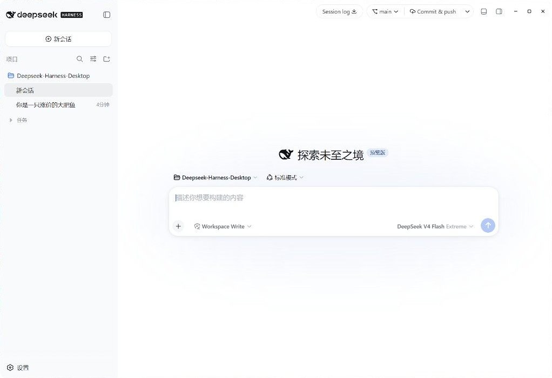
Task: Click the 新会话 new conversation button
Action: point(58,39)
